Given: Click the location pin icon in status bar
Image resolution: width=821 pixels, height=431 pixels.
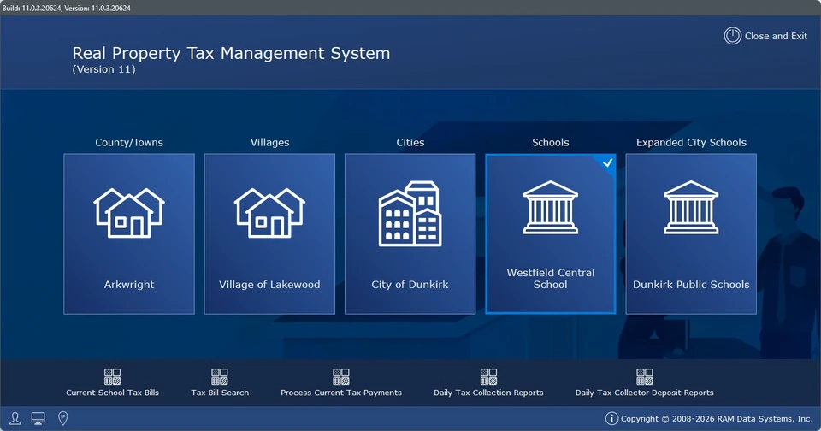Looking at the screenshot, I should (62, 418).
